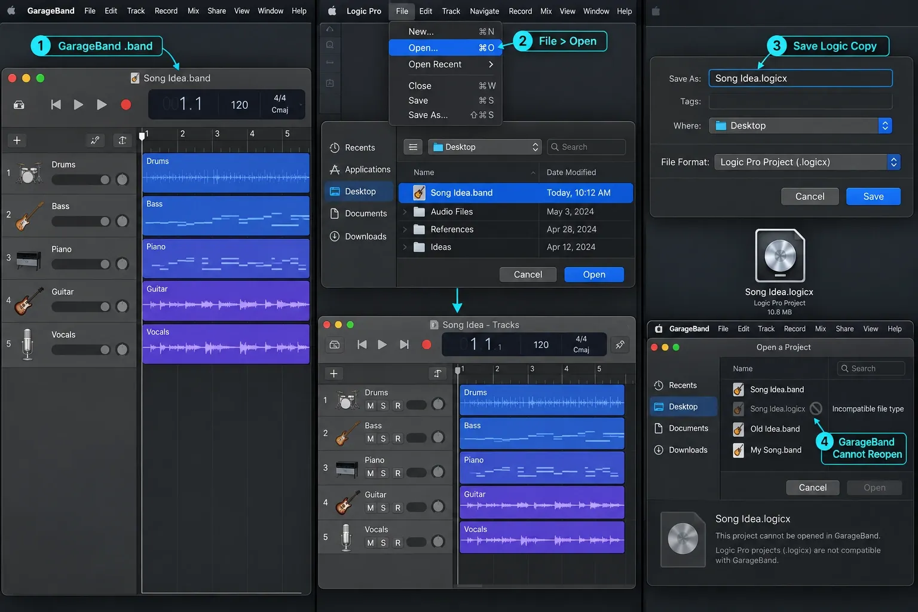Open the Song Idea.logicx file icon under the save dialog
918x612 pixels.
click(780, 256)
